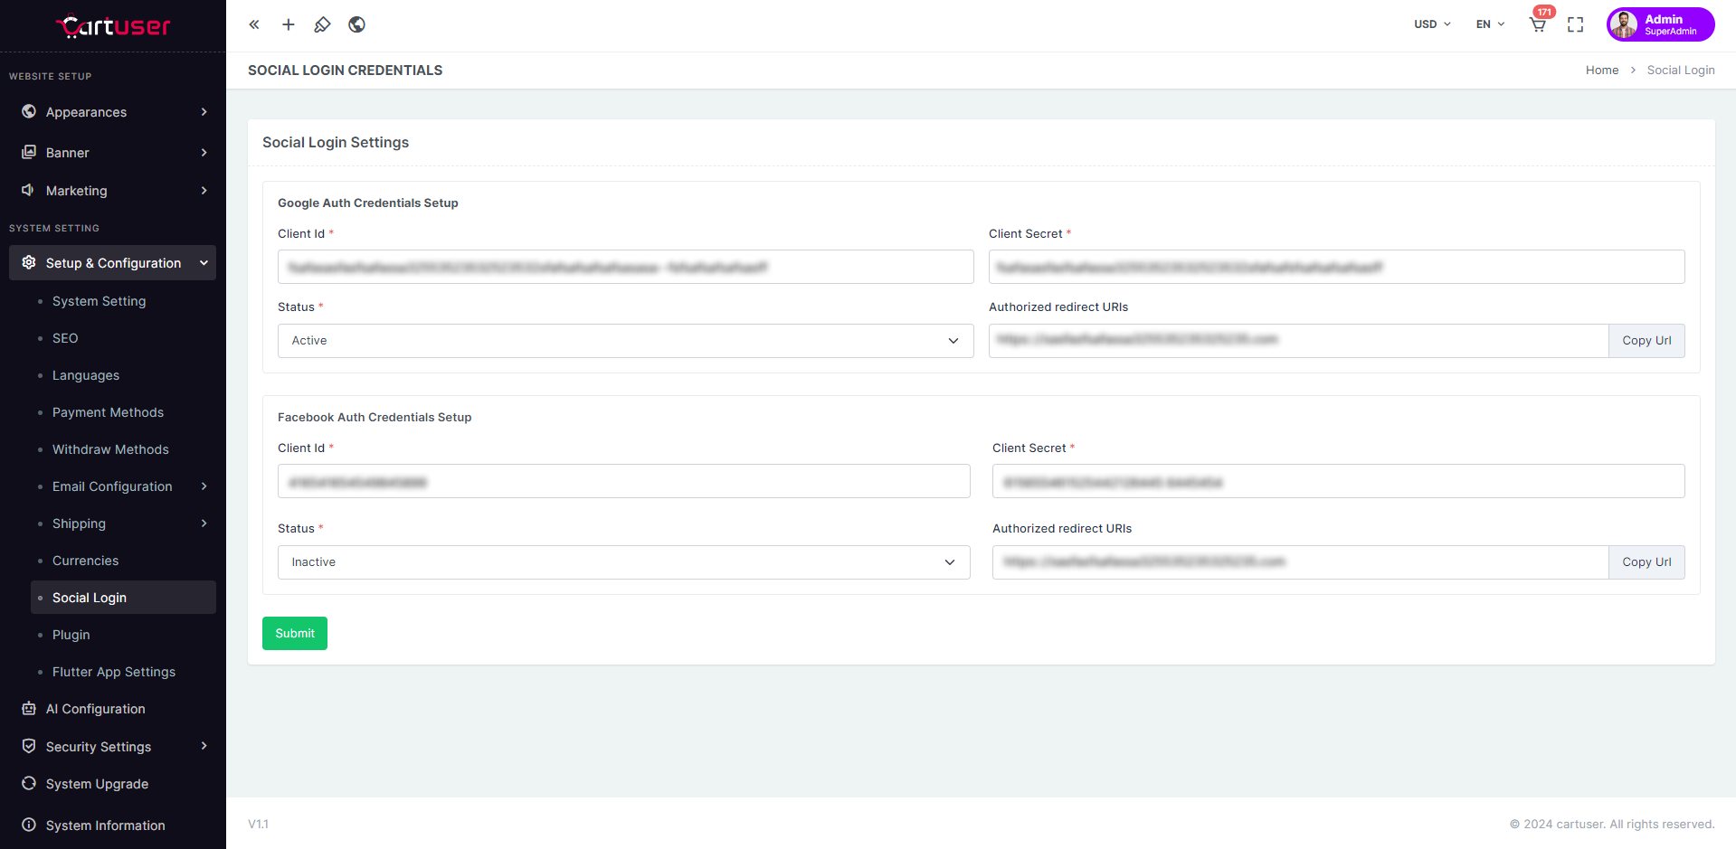Select the SEO menu item

(65, 338)
